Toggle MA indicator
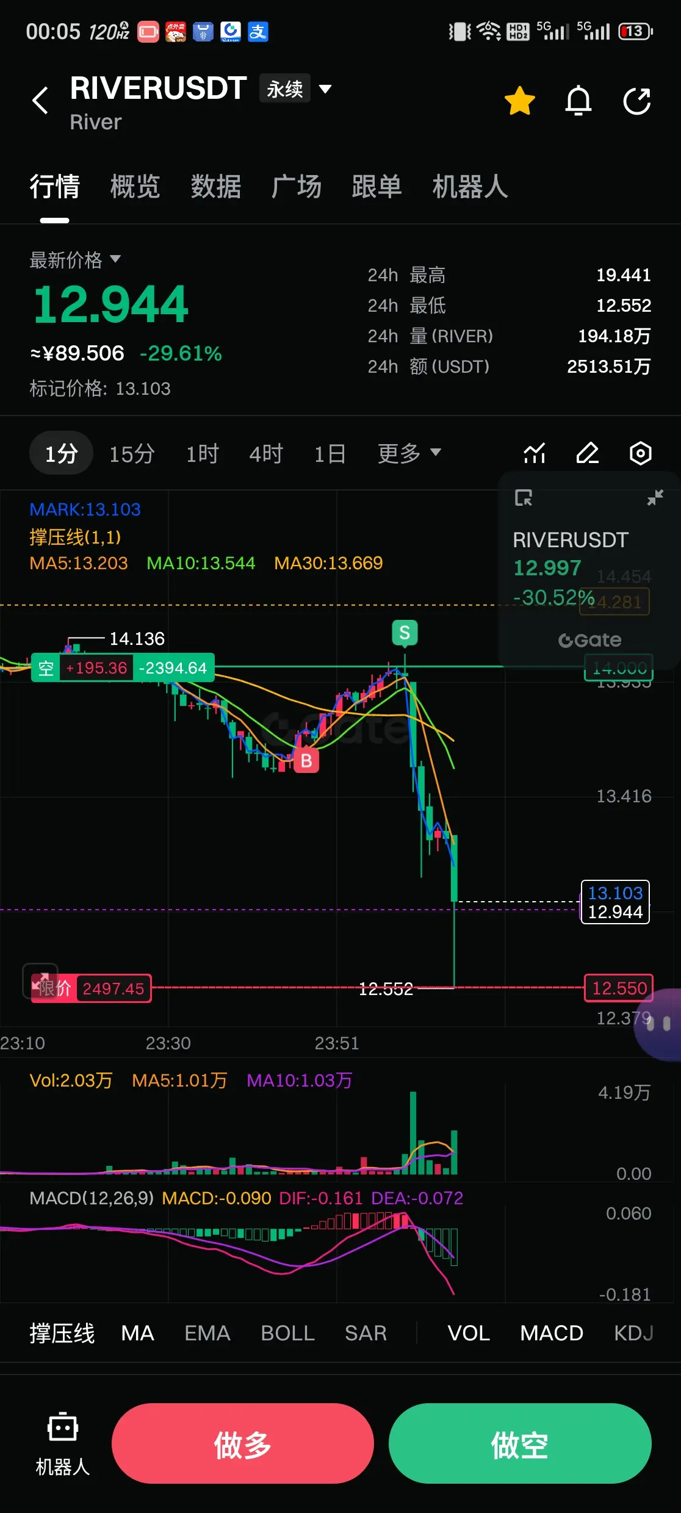The image size is (681, 1513). point(138,1333)
